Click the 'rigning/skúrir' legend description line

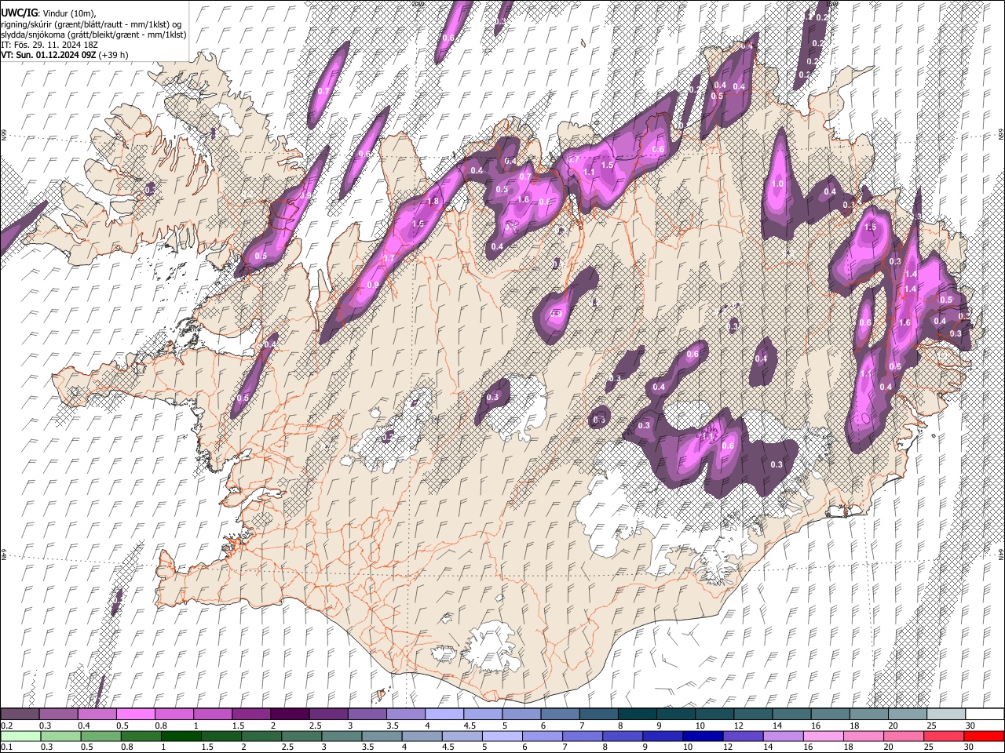[x=90, y=24]
